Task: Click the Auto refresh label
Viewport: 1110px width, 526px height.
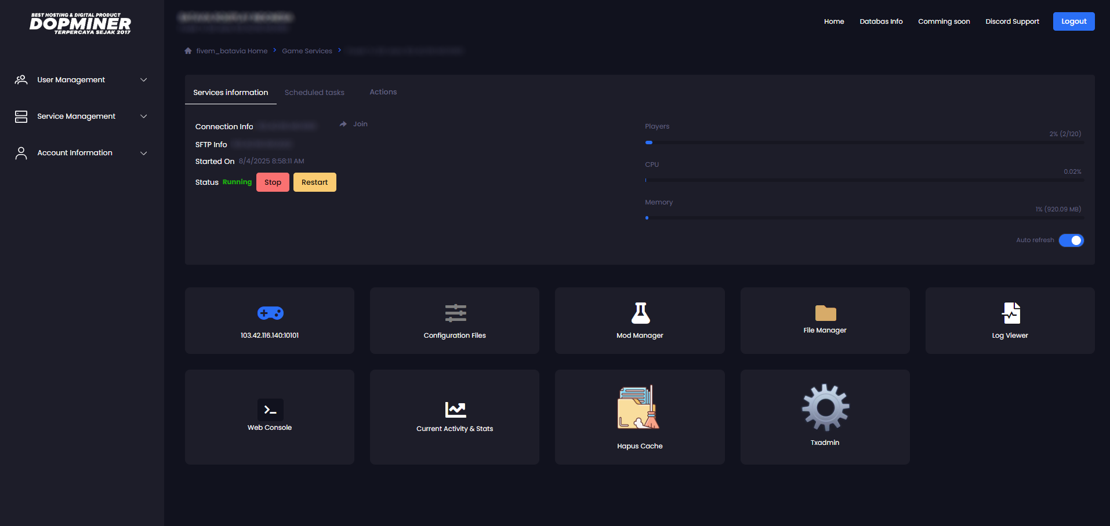Action: pyautogui.click(x=1035, y=240)
